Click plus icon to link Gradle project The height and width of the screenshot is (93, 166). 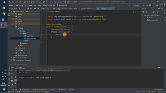pyautogui.click(x=146, y=12)
